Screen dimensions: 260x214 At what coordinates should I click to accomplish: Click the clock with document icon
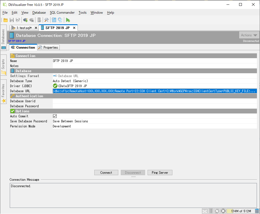60,20
